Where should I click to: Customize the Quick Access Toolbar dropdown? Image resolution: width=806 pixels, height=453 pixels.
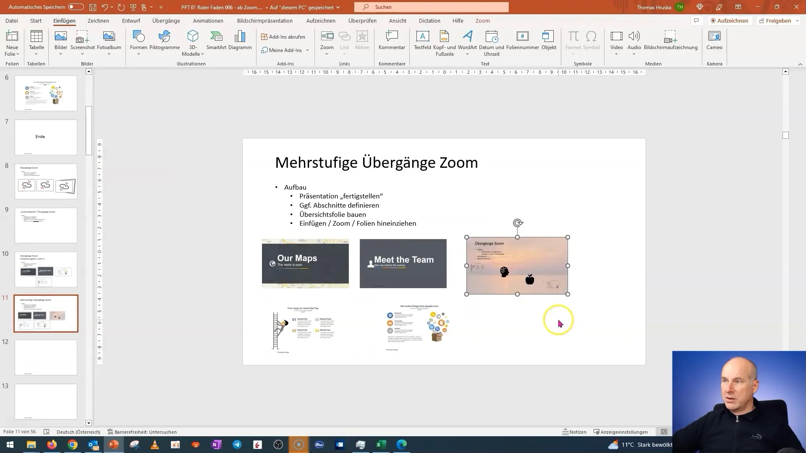click(161, 7)
